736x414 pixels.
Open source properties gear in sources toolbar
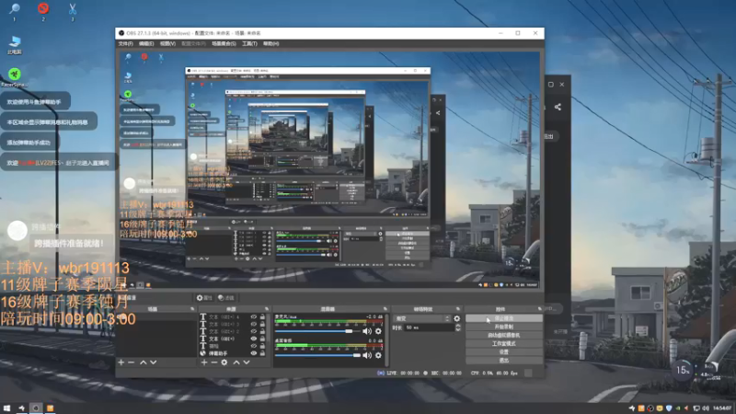tap(224, 362)
